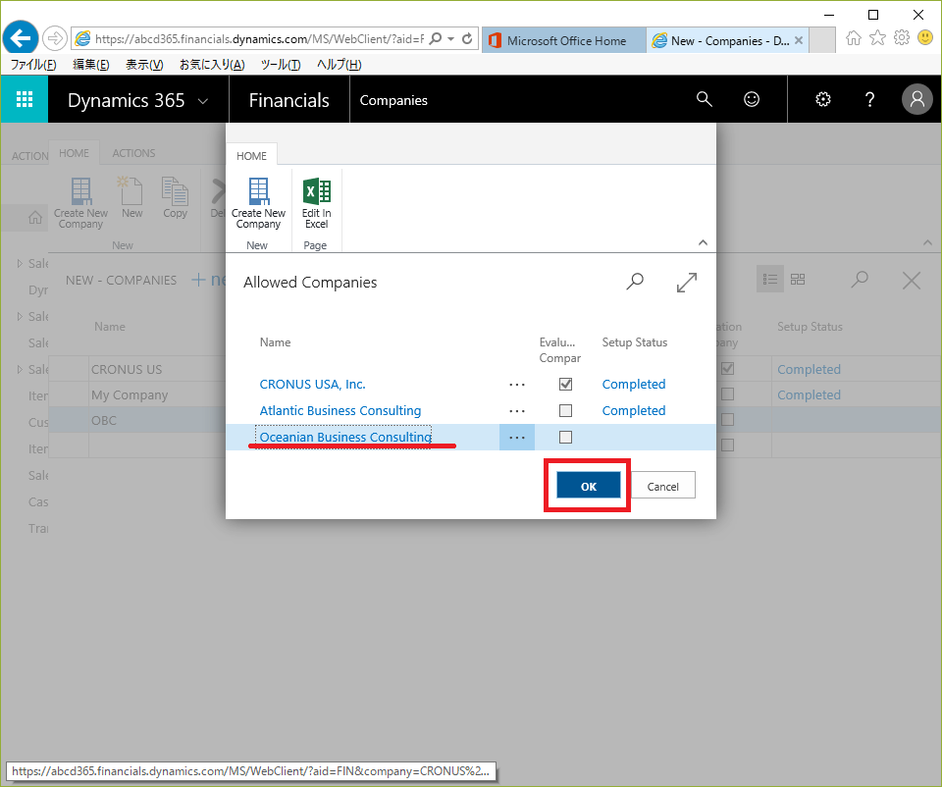Screen dimensions: 942x787
Task: Open Dynamics 365 dropdown chevron
Action: (203, 100)
